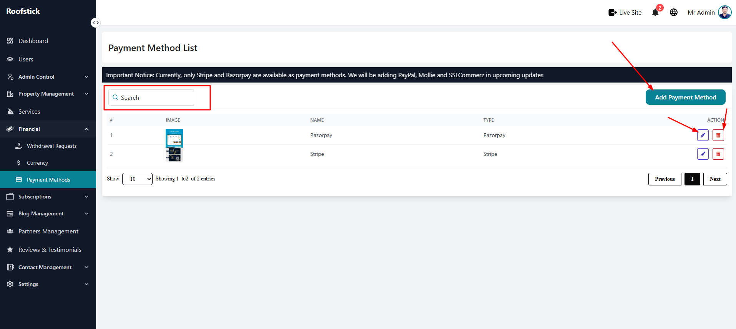Click the Mr Admin username text
736x329 pixels.
[701, 12]
